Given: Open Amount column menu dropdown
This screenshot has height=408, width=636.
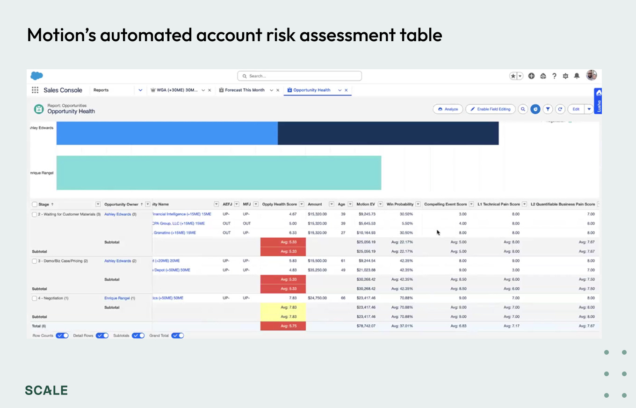Looking at the screenshot, I should pos(332,204).
